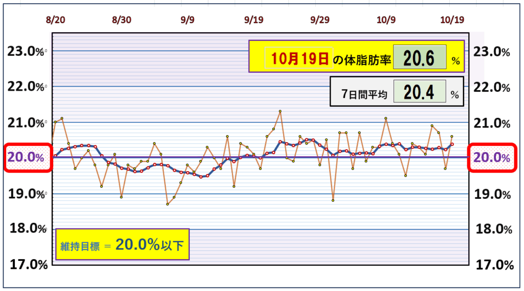524x291 pixels.
Task: Click the 9/19 date label
Action: point(254,20)
